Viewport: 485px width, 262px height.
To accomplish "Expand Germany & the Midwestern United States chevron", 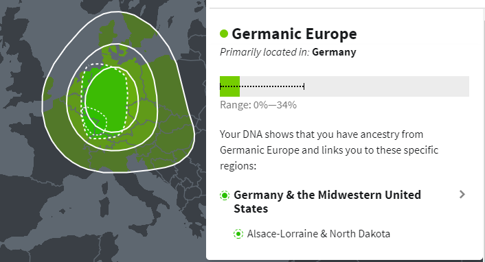I will coord(462,194).
